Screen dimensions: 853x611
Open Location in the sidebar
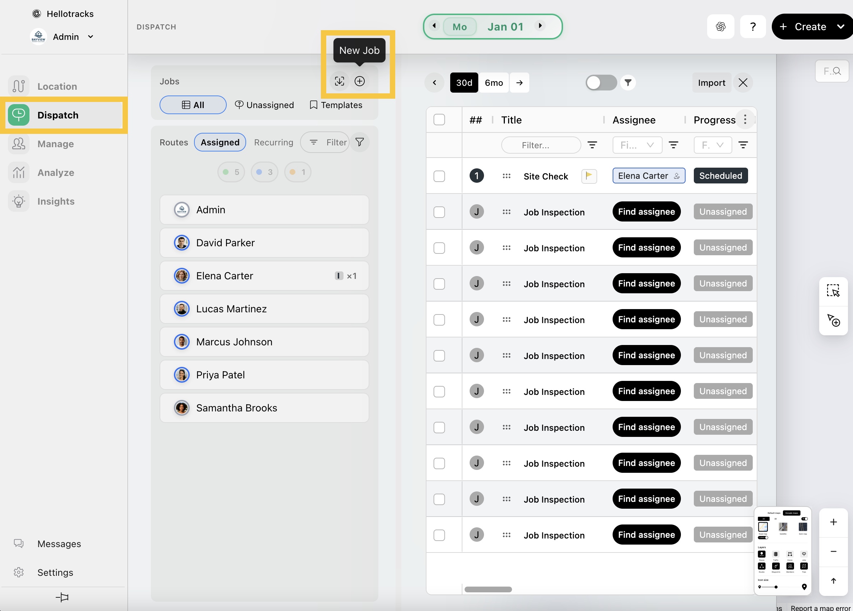(x=57, y=87)
